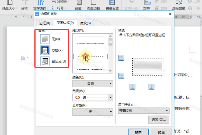This screenshot has height=135, width=202.
Task: Open the 纸张大小 paper size menu
Action: (10, 5)
